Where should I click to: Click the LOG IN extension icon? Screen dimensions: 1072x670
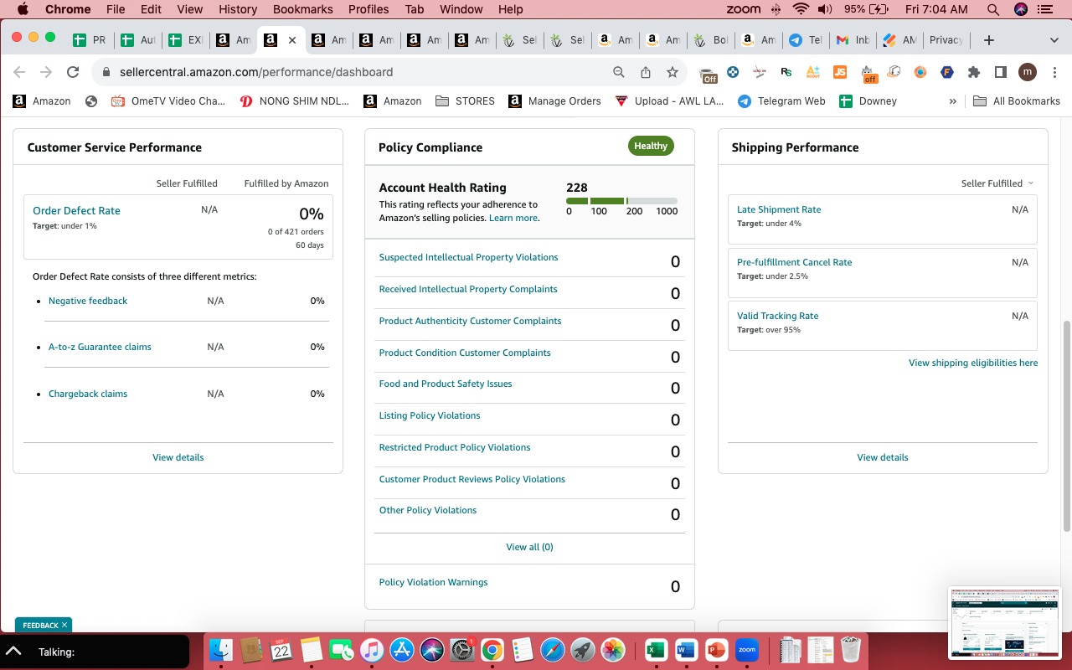point(760,72)
